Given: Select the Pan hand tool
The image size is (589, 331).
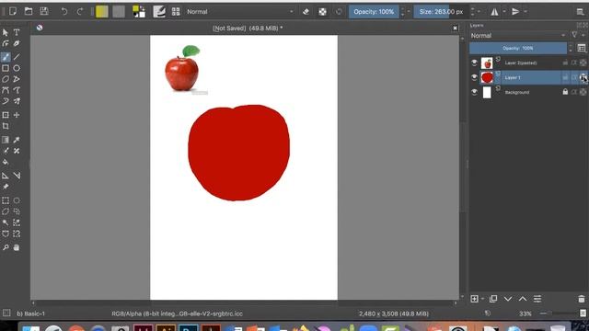Looking at the screenshot, I should (17, 247).
